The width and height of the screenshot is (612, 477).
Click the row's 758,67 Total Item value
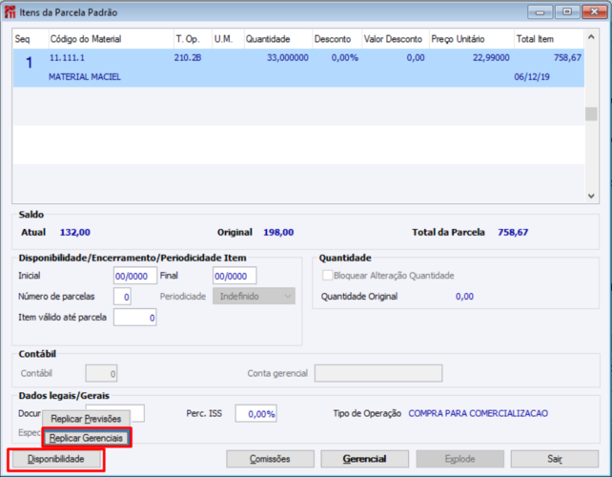point(567,58)
